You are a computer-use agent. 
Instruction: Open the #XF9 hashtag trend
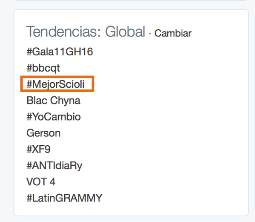pyautogui.click(x=38, y=149)
